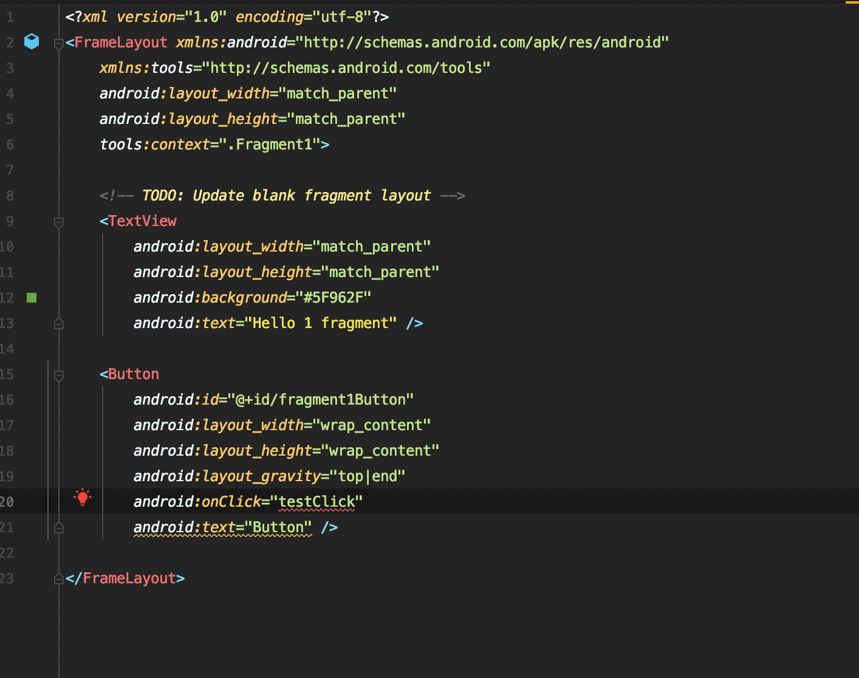The image size is (859, 678).
Task: Click fold marker beside closing FrameLayout tag
Action: click(x=59, y=579)
